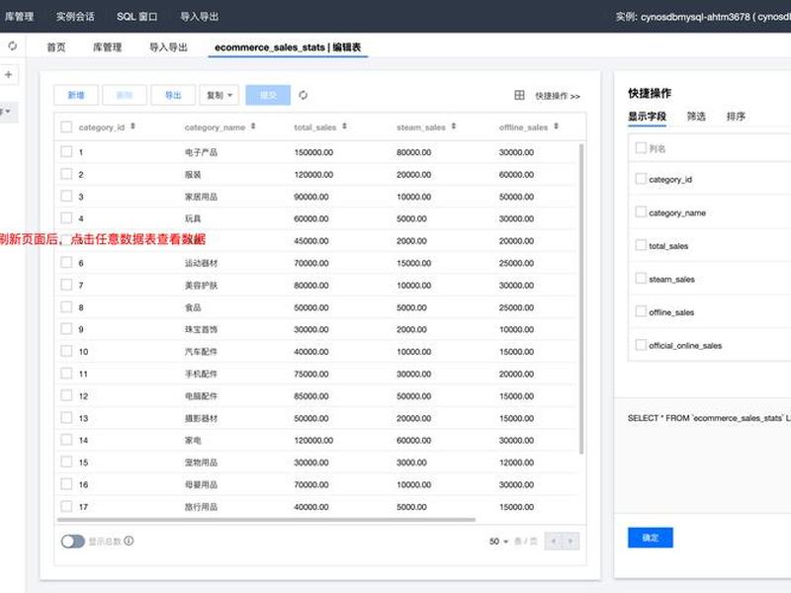Check the row checkbox for category 17

coord(66,506)
